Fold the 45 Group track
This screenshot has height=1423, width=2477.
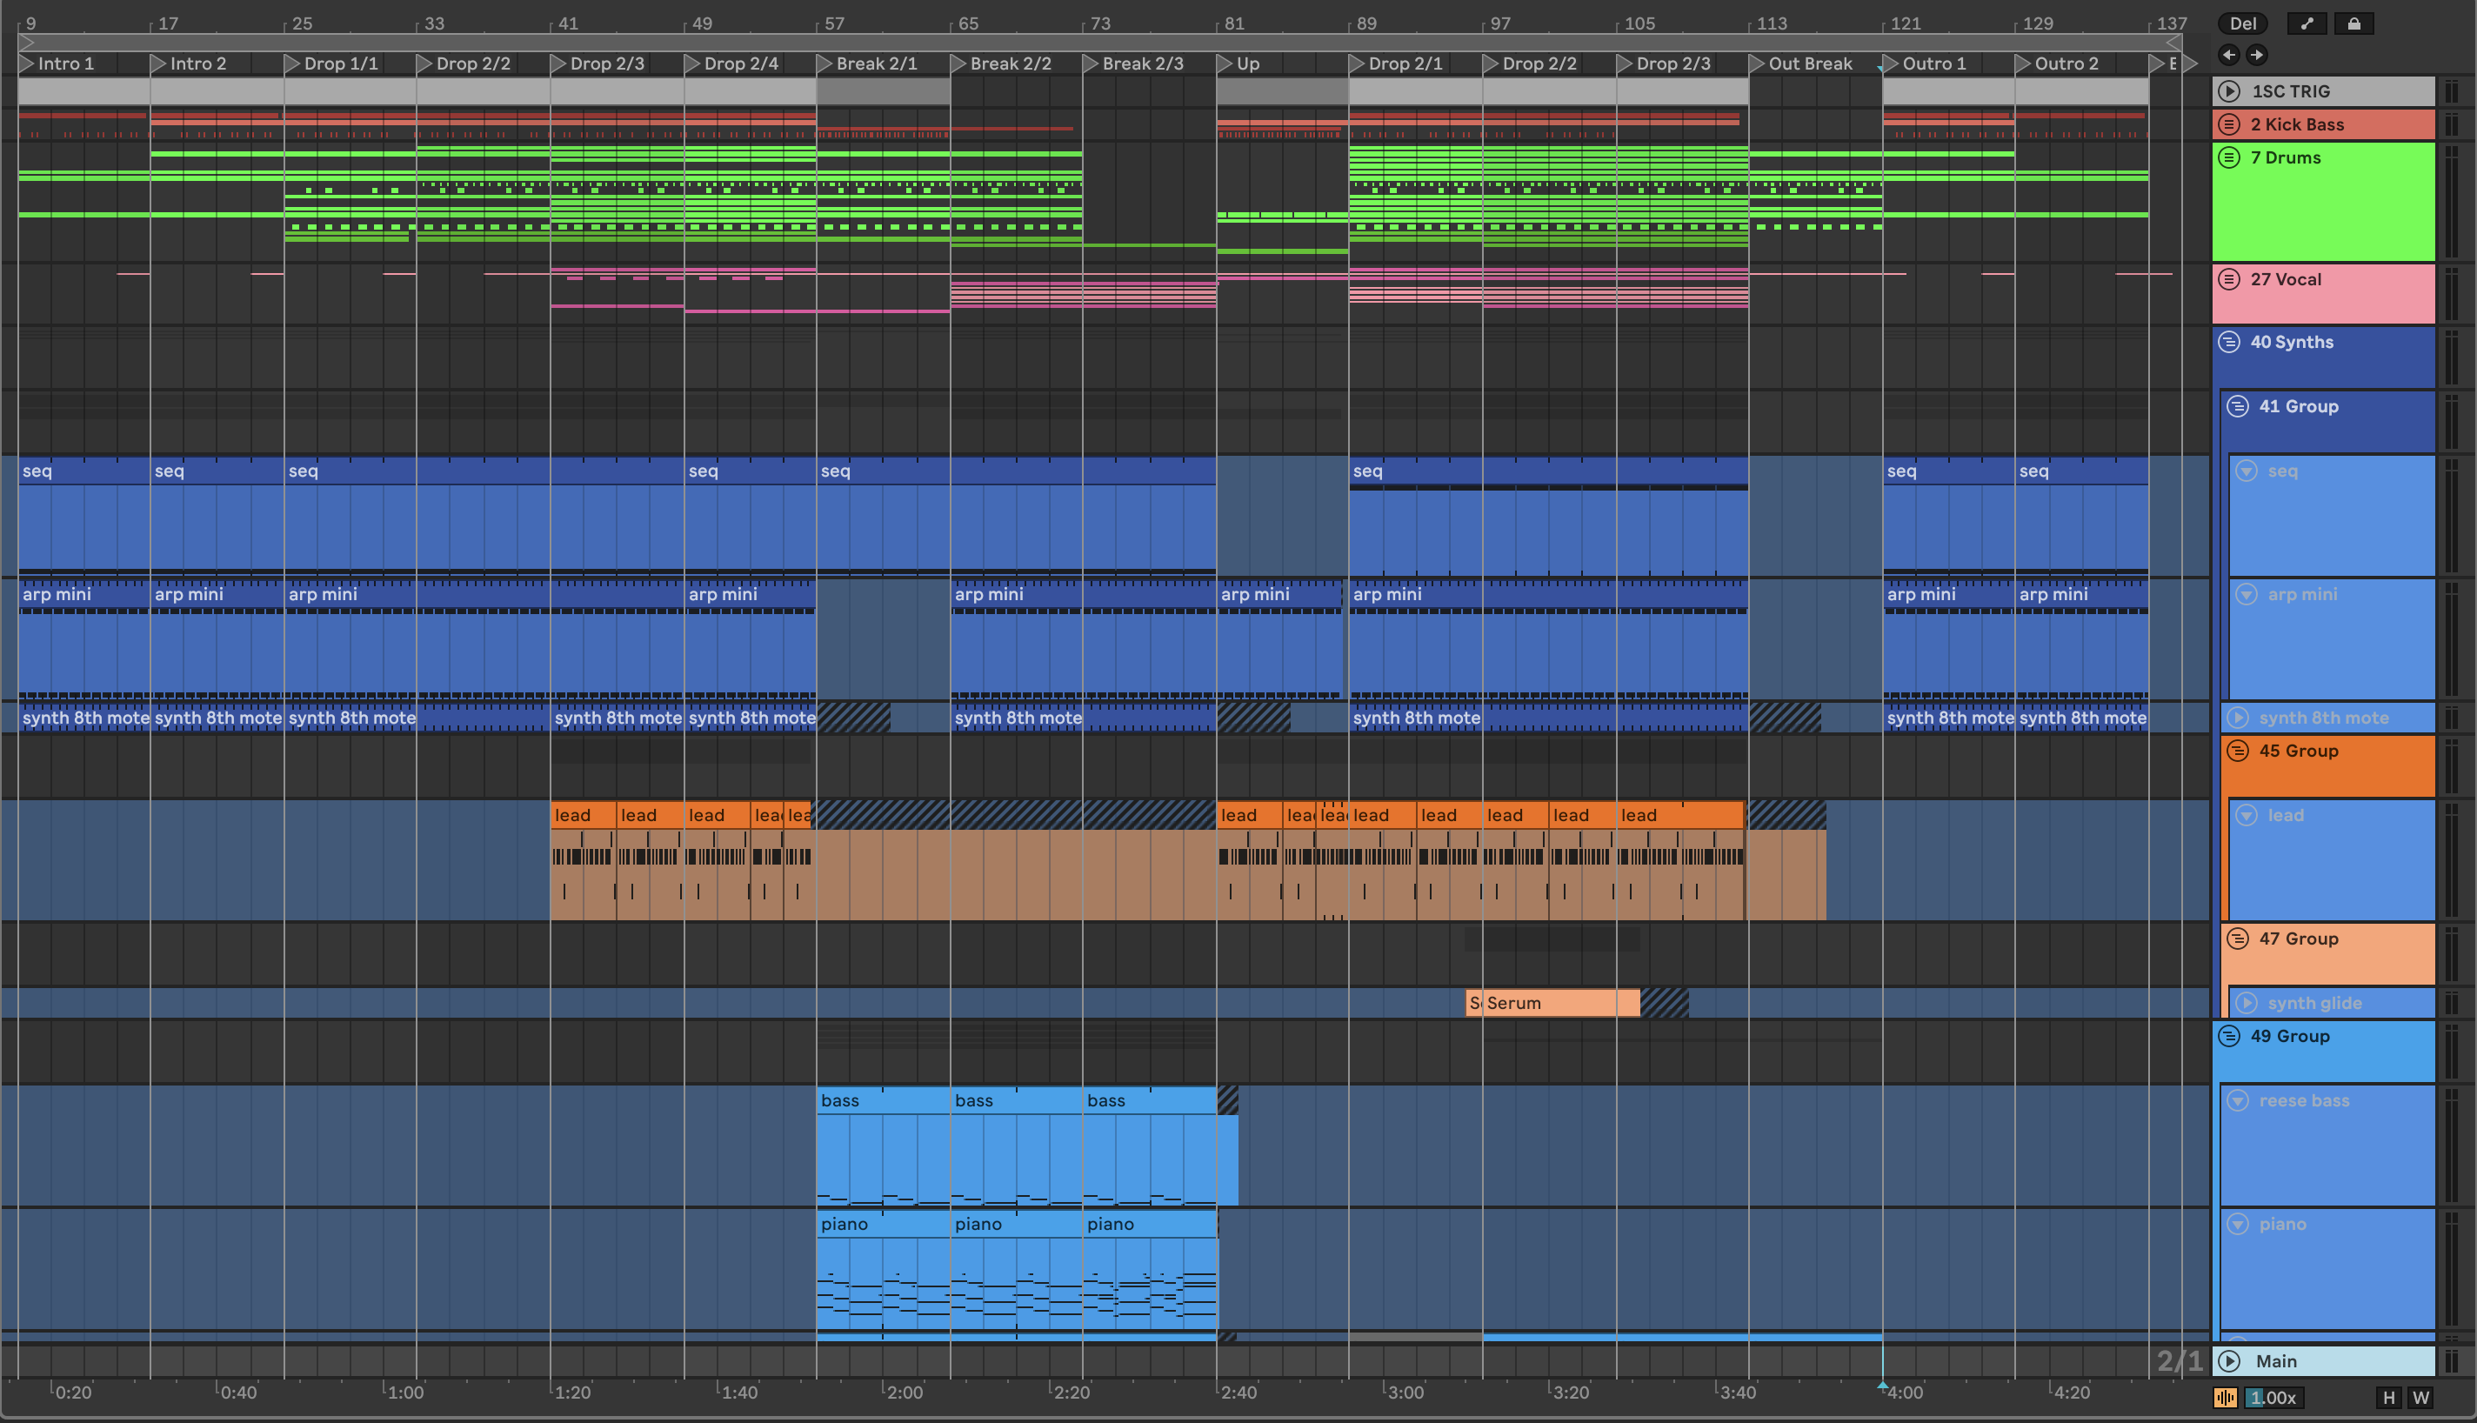[2238, 751]
